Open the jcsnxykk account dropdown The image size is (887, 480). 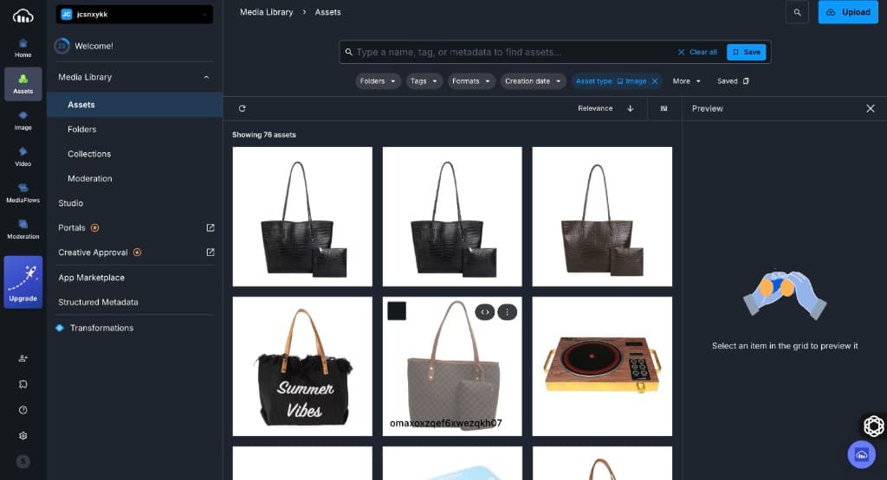tap(134, 14)
